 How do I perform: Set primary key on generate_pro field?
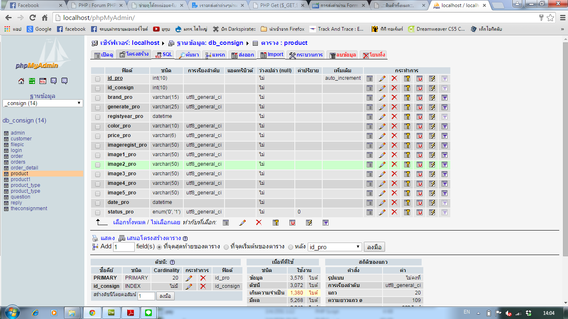click(407, 107)
